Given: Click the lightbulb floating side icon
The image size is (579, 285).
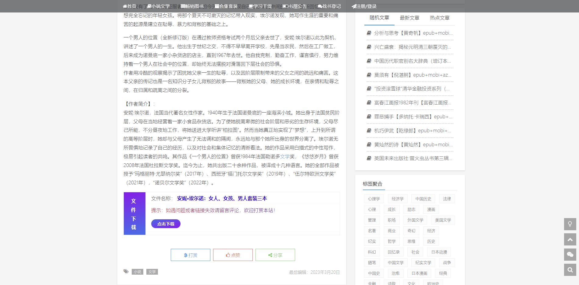Looking at the screenshot, I should point(570,224).
